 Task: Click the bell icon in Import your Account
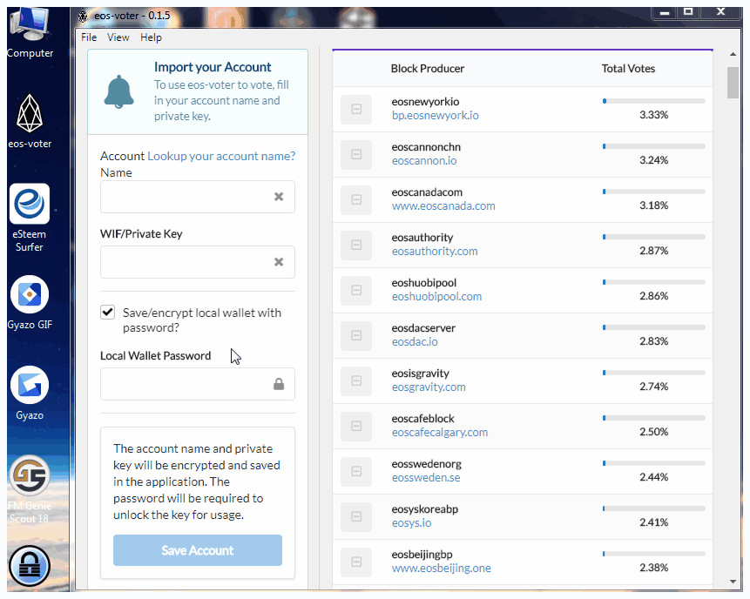[x=118, y=92]
